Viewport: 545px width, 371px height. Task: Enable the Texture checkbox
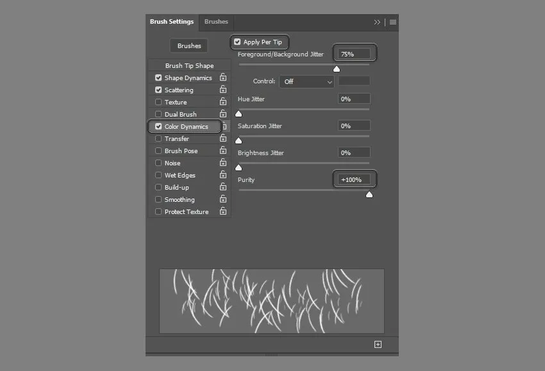coord(158,102)
